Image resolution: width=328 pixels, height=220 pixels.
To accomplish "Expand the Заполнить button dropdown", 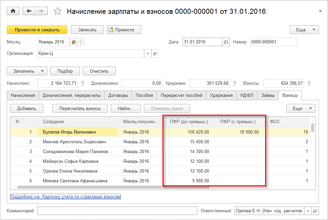I will pyautogui.click(x=42, y=71).
